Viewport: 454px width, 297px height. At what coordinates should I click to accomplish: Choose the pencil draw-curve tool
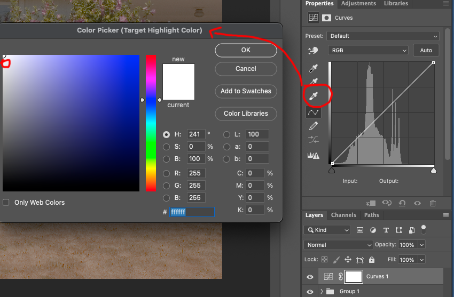pos(314,126)
